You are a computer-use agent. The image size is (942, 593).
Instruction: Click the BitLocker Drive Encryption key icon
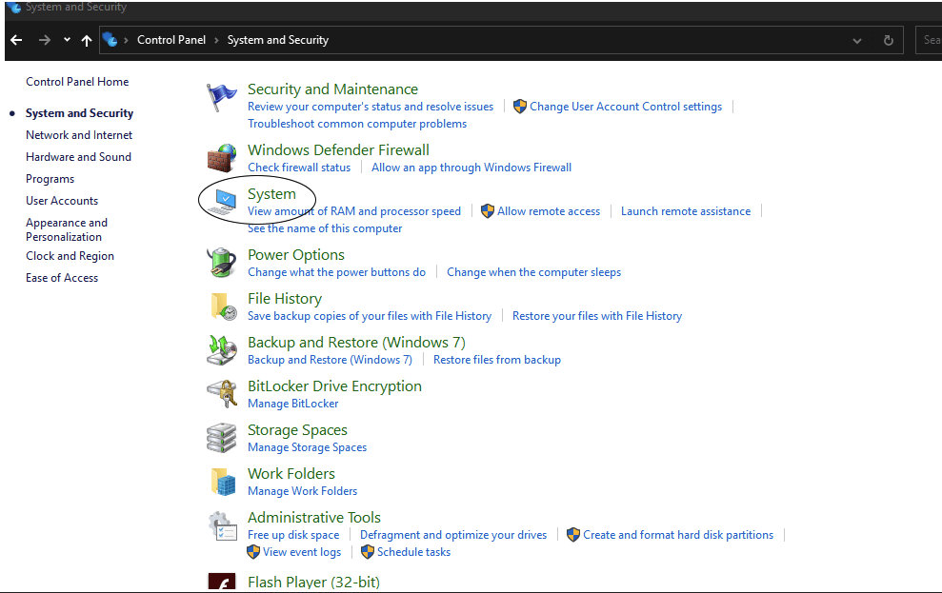coord(221,393)
